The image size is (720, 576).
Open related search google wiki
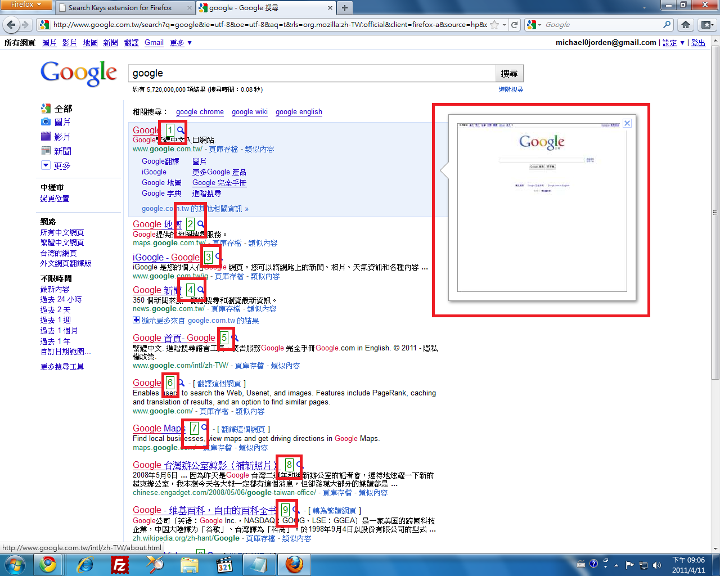pos(250,112)
